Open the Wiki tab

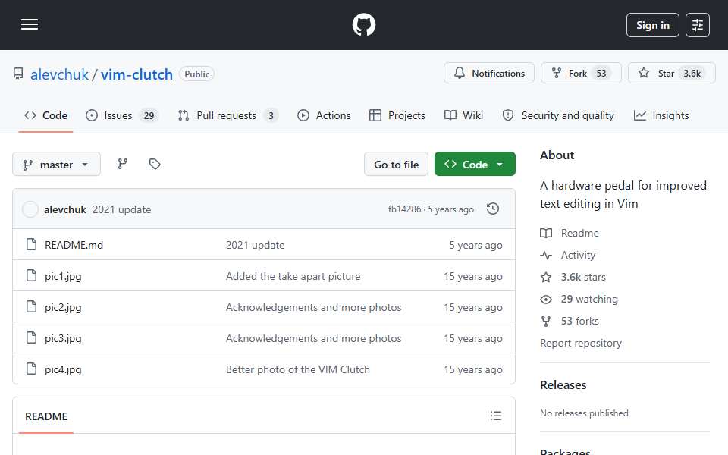coord(464,115)
